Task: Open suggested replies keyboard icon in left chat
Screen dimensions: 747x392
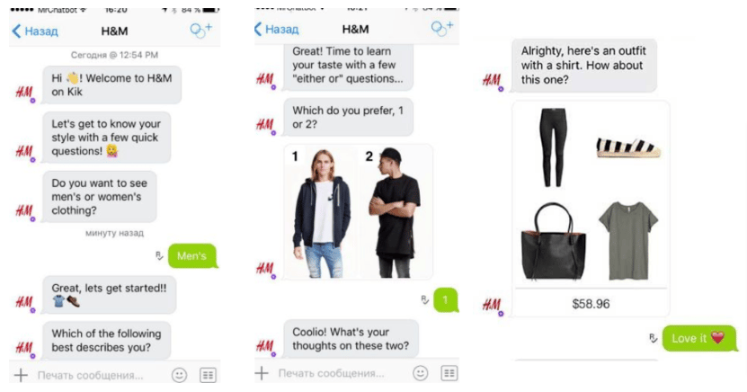Action: click(x=208, y=375)
